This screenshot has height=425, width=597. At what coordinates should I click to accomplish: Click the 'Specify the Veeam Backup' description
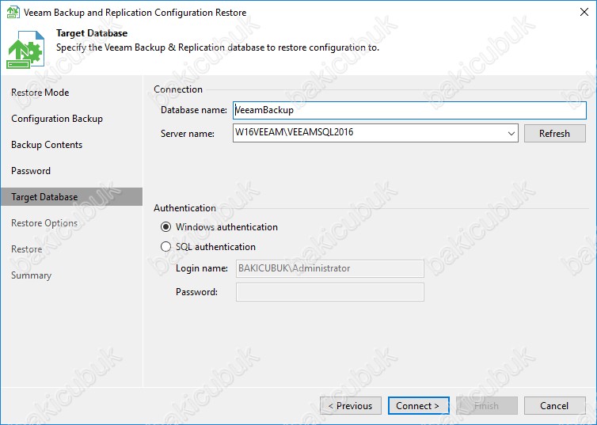218,48
